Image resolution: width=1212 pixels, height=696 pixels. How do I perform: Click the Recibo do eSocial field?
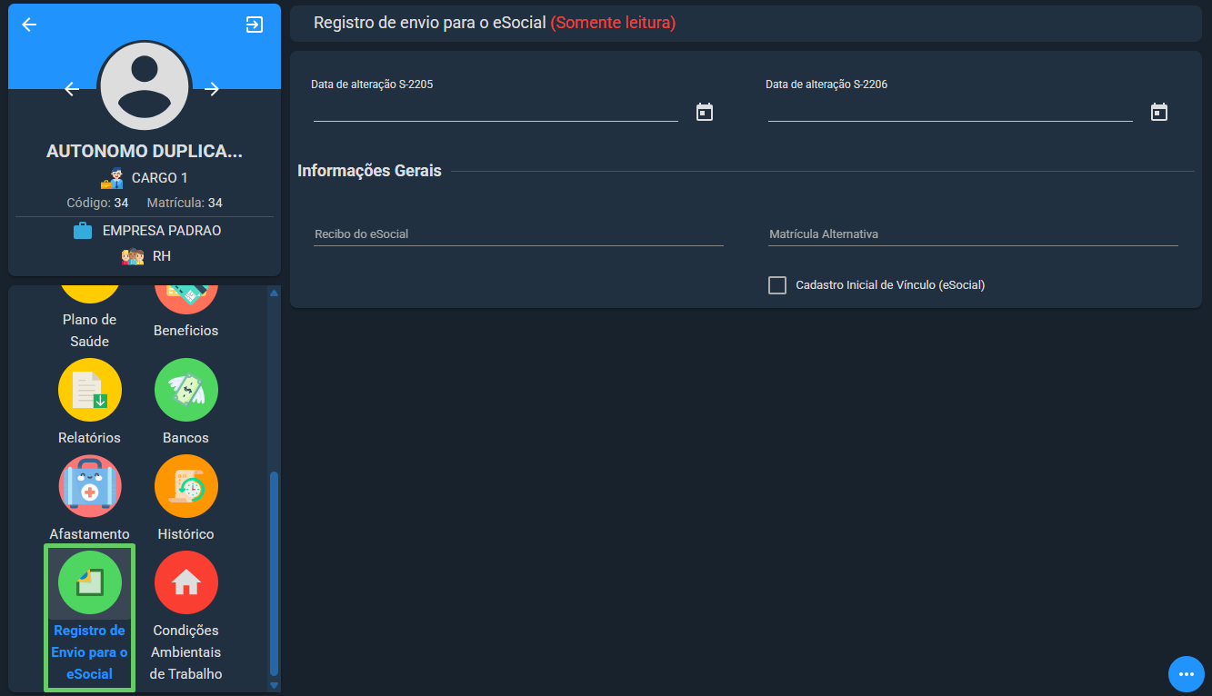(x=518, y=234)
